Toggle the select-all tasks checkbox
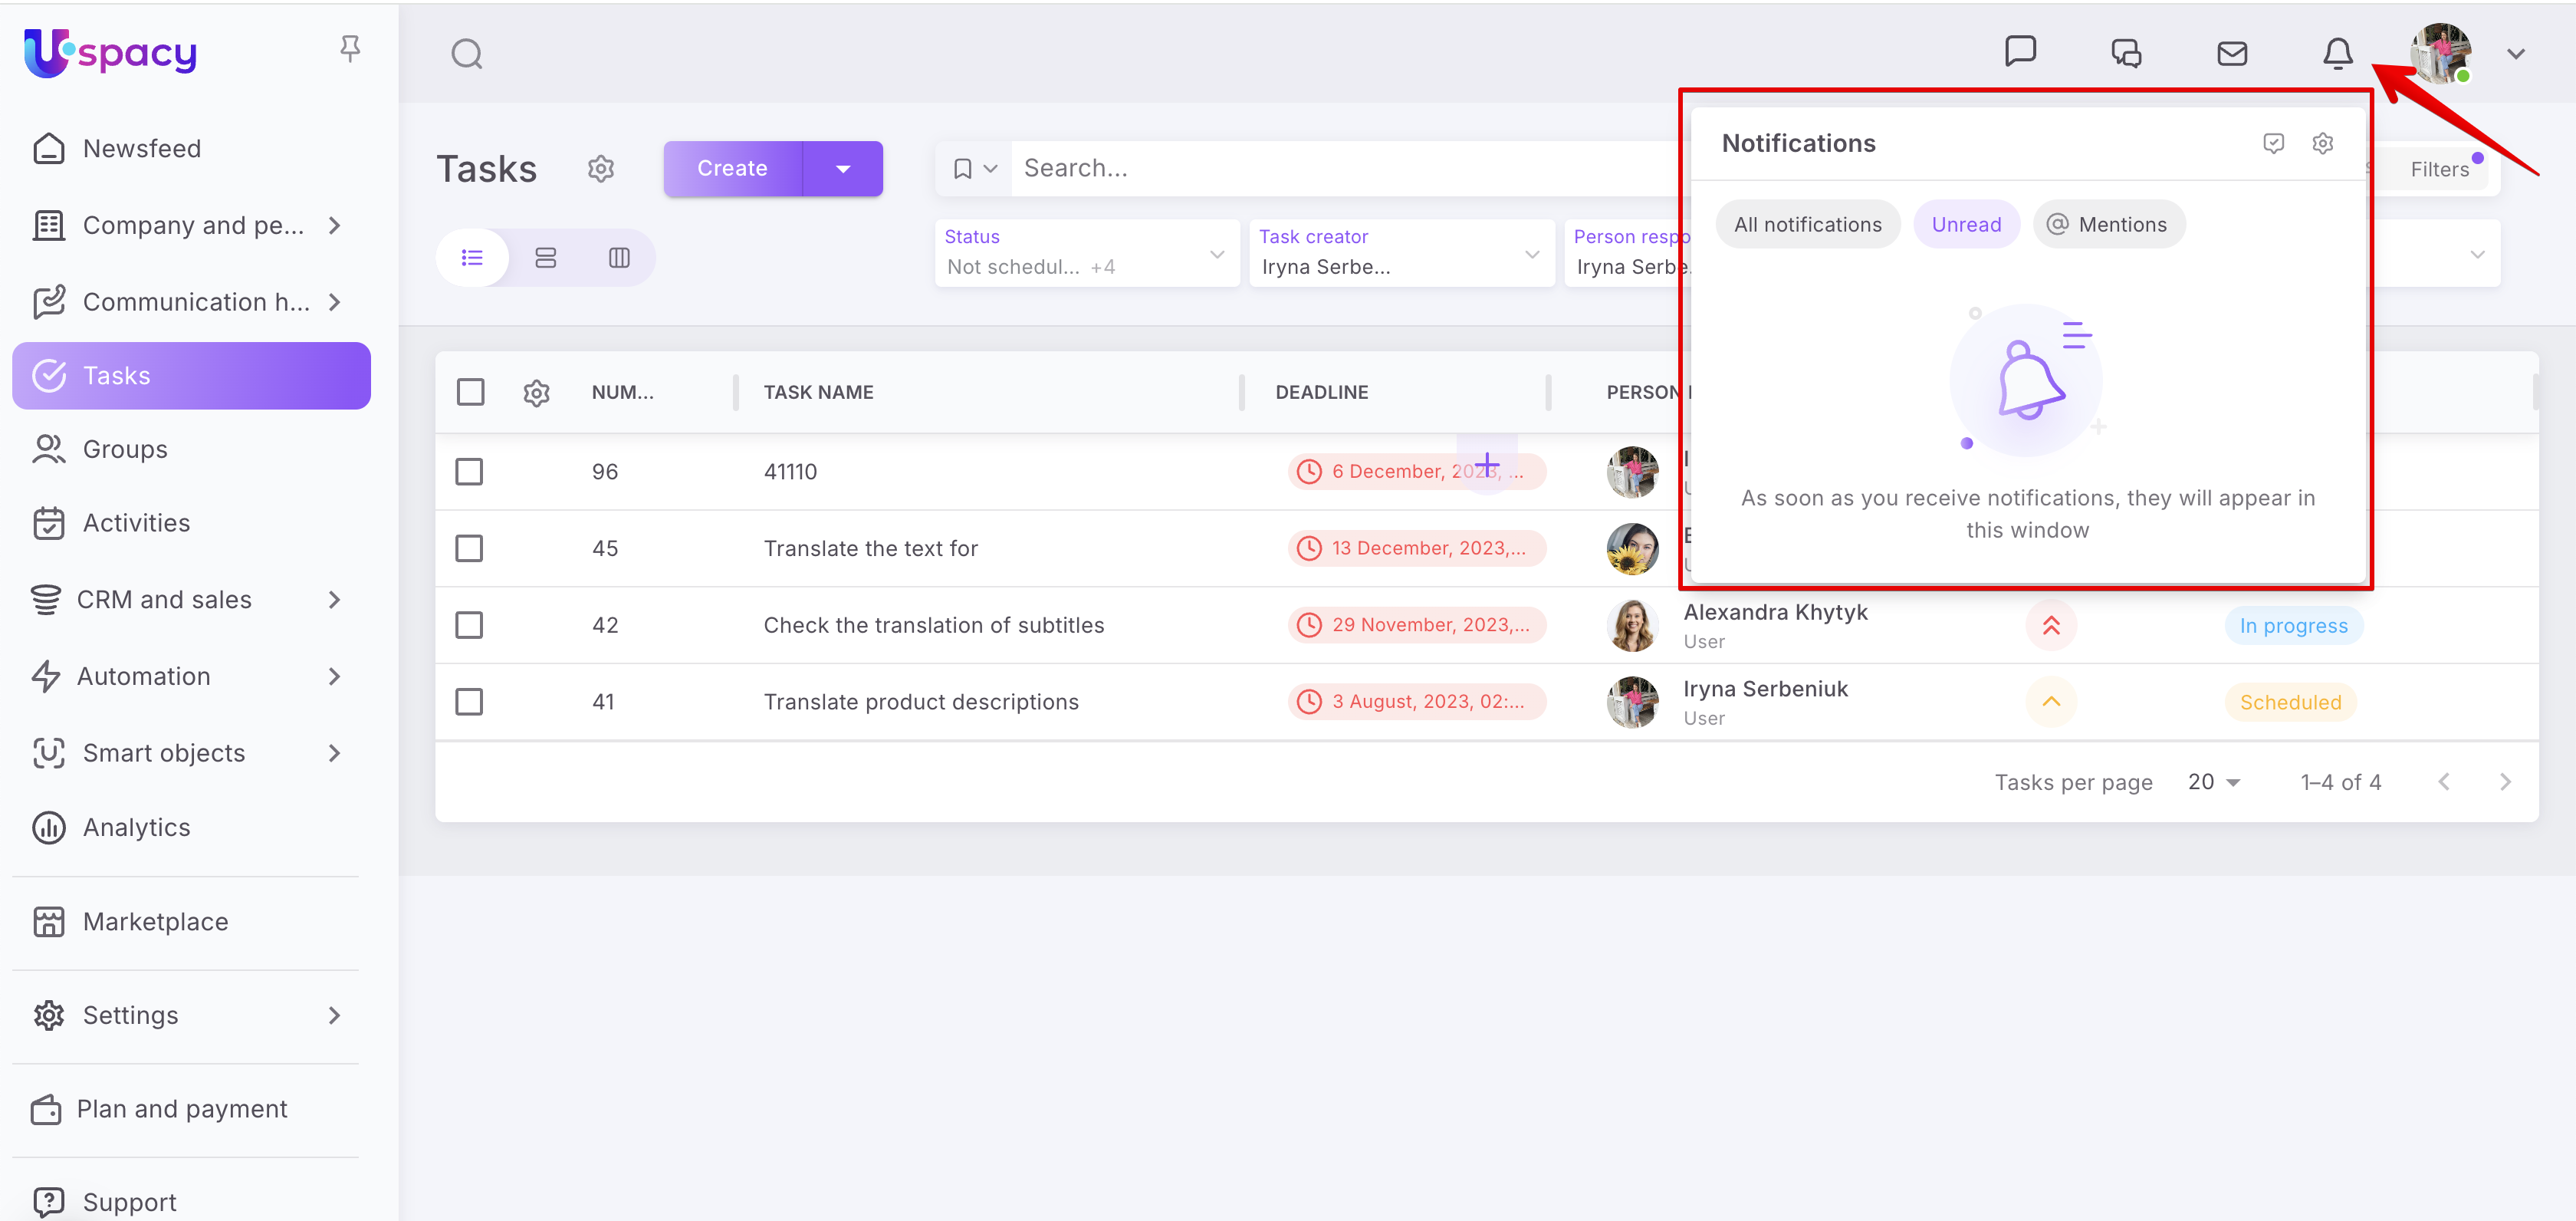Viewport: 2576px width, 1221px height. (x=470, y=392)
